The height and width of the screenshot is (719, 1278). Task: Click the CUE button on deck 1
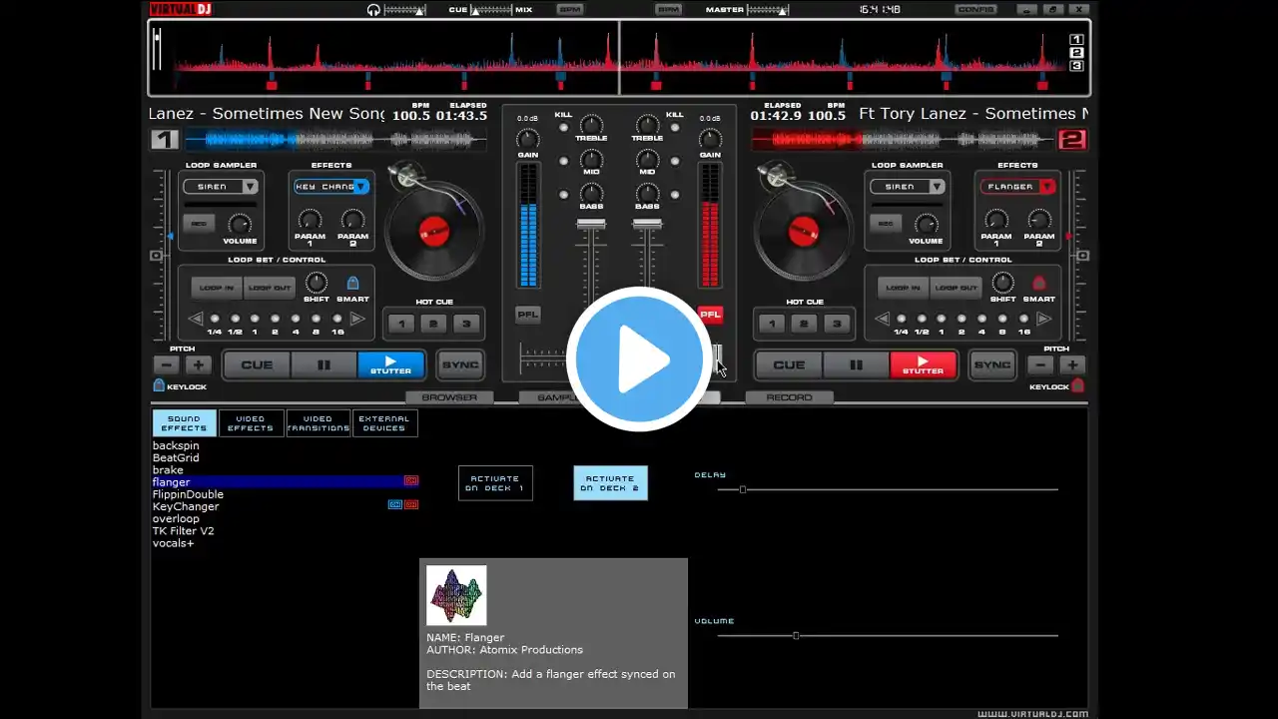click(257, 365)
